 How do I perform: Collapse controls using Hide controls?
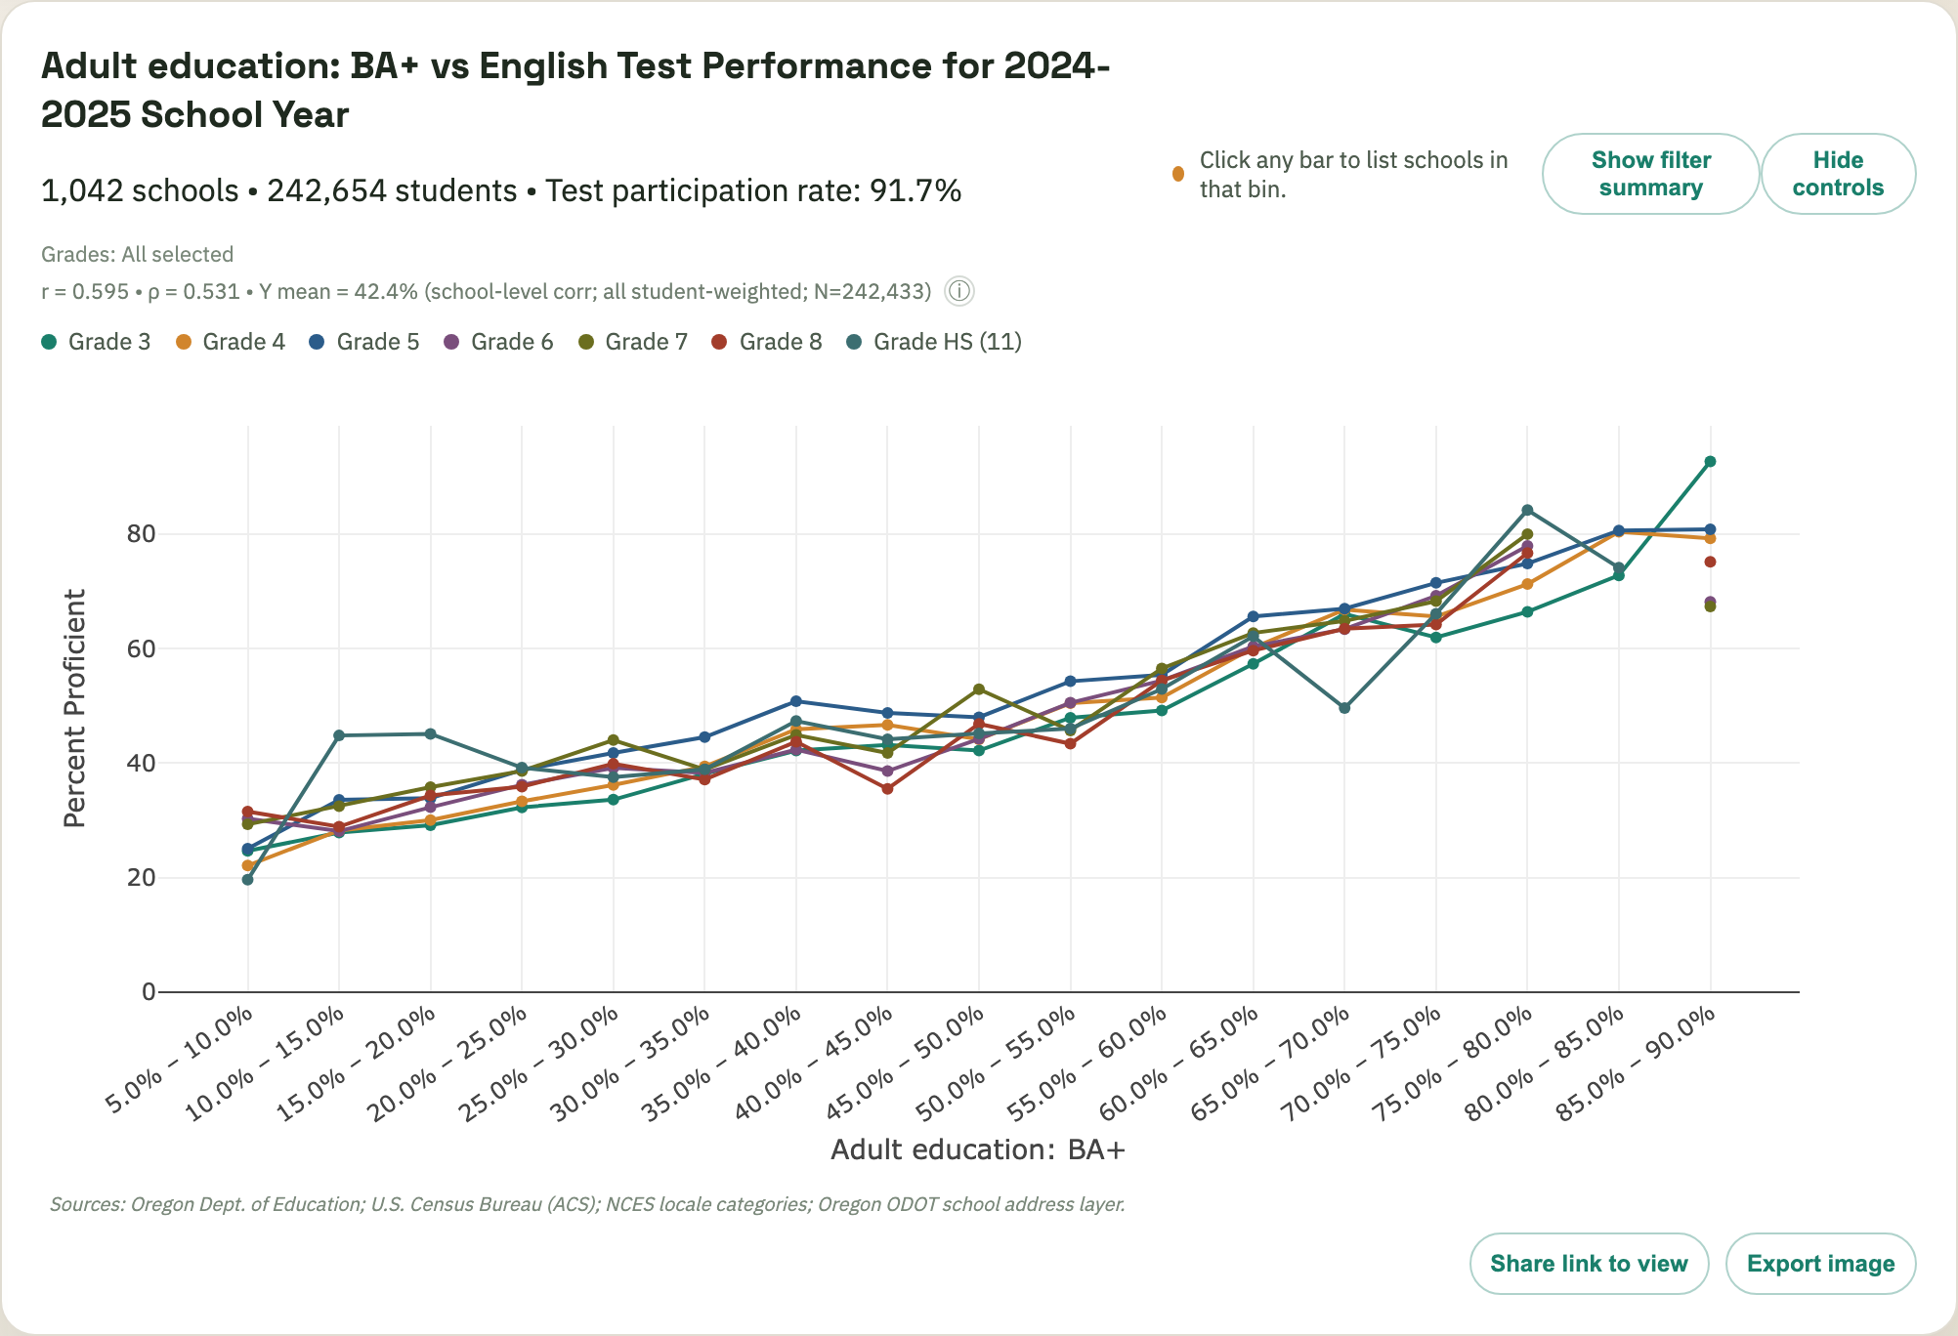(1839, 173)
